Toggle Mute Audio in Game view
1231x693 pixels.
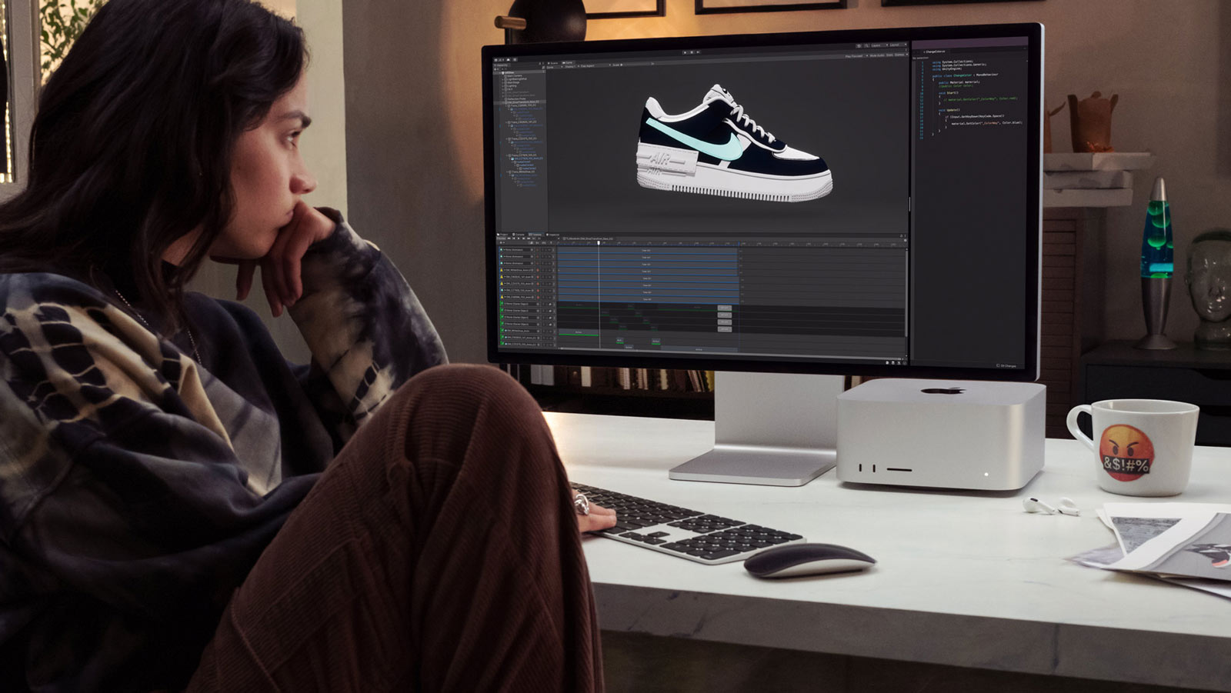(x=877, y=55)
